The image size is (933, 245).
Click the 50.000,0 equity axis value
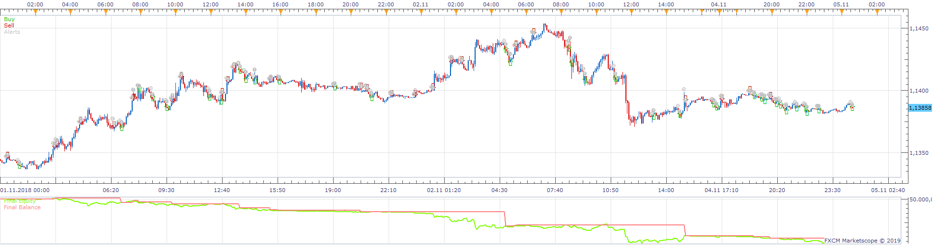[921, 199]
